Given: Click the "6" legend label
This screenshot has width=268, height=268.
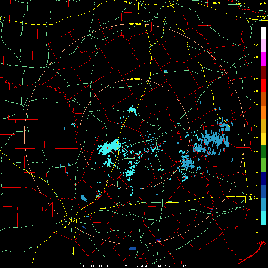Looking at the screenshot, I should (257, 209).
